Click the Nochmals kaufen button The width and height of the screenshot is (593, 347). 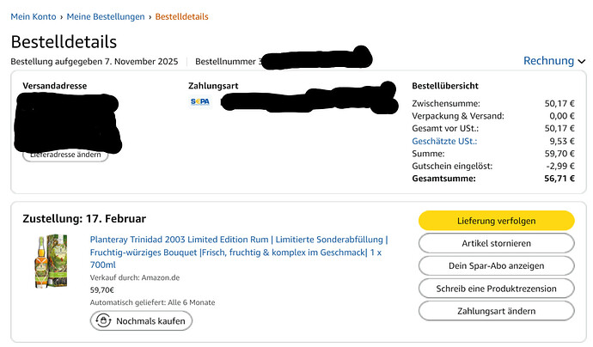[x=142, y=320]
